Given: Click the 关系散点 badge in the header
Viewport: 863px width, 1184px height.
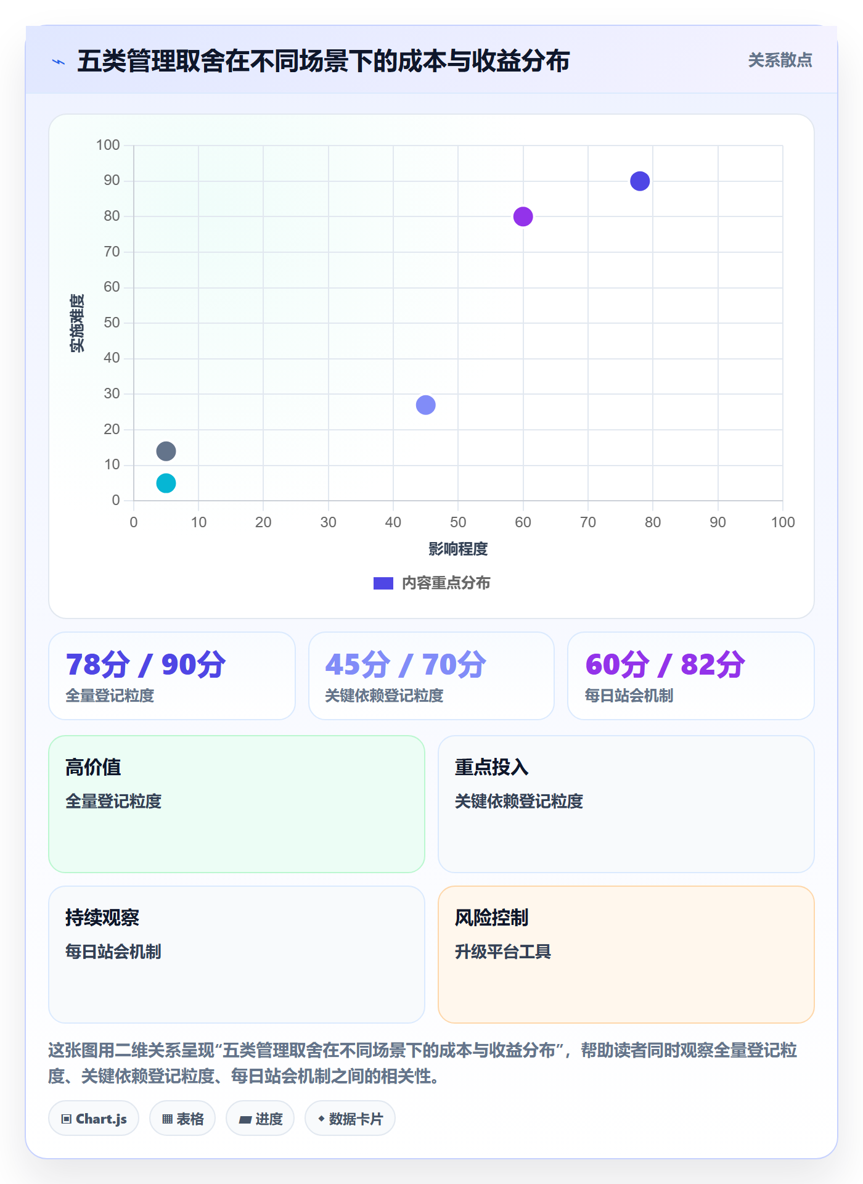Looking at the screenshot, I should coord(780,60).
